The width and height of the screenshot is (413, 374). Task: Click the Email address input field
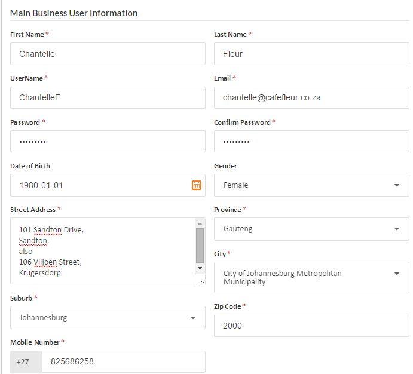[x=311, y=97]
